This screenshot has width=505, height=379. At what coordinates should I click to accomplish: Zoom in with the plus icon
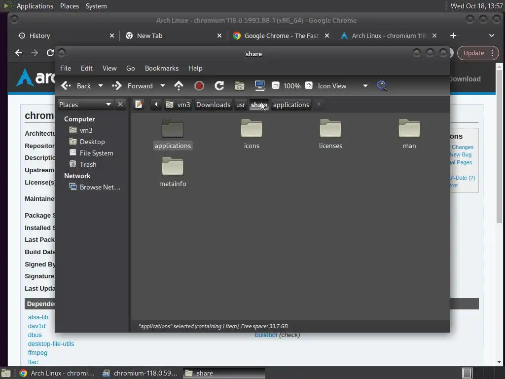[x=309, y=85]
